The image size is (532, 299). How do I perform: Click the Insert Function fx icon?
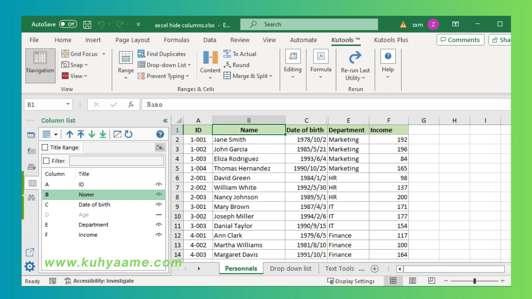point(131,105)
